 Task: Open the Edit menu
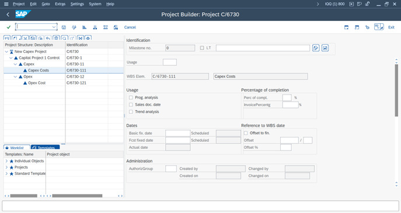click(x=33, y=4)
